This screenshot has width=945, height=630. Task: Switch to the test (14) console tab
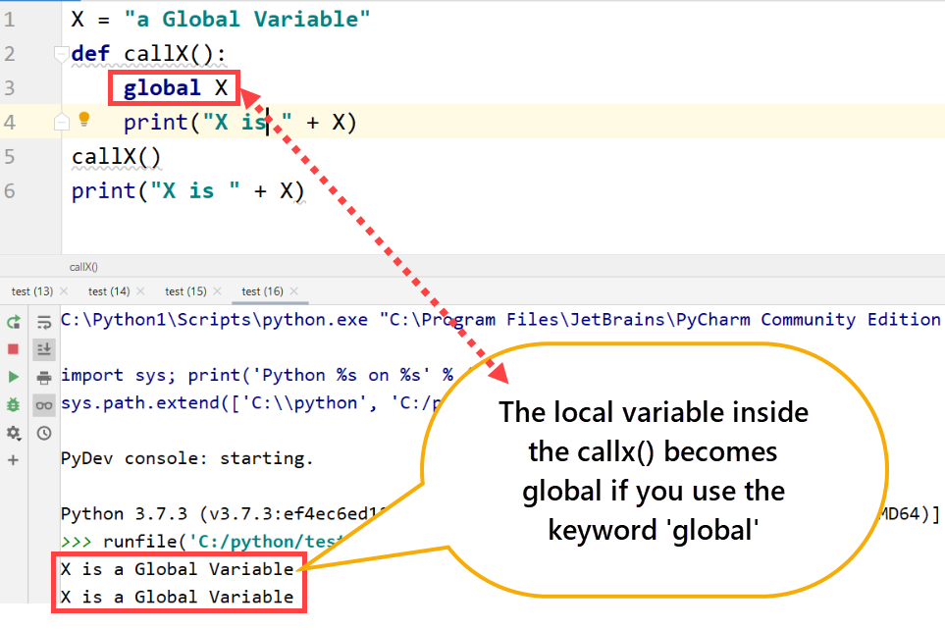106,290
